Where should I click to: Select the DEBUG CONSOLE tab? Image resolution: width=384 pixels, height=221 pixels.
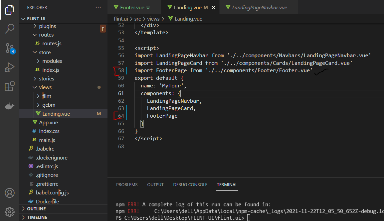click(x=190, y=184)
